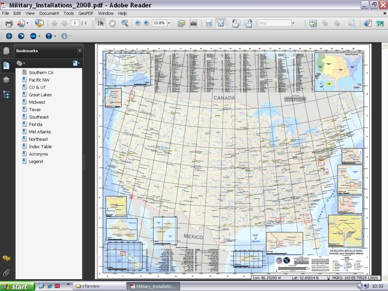Click the Windows Start button

pos(17,286)
